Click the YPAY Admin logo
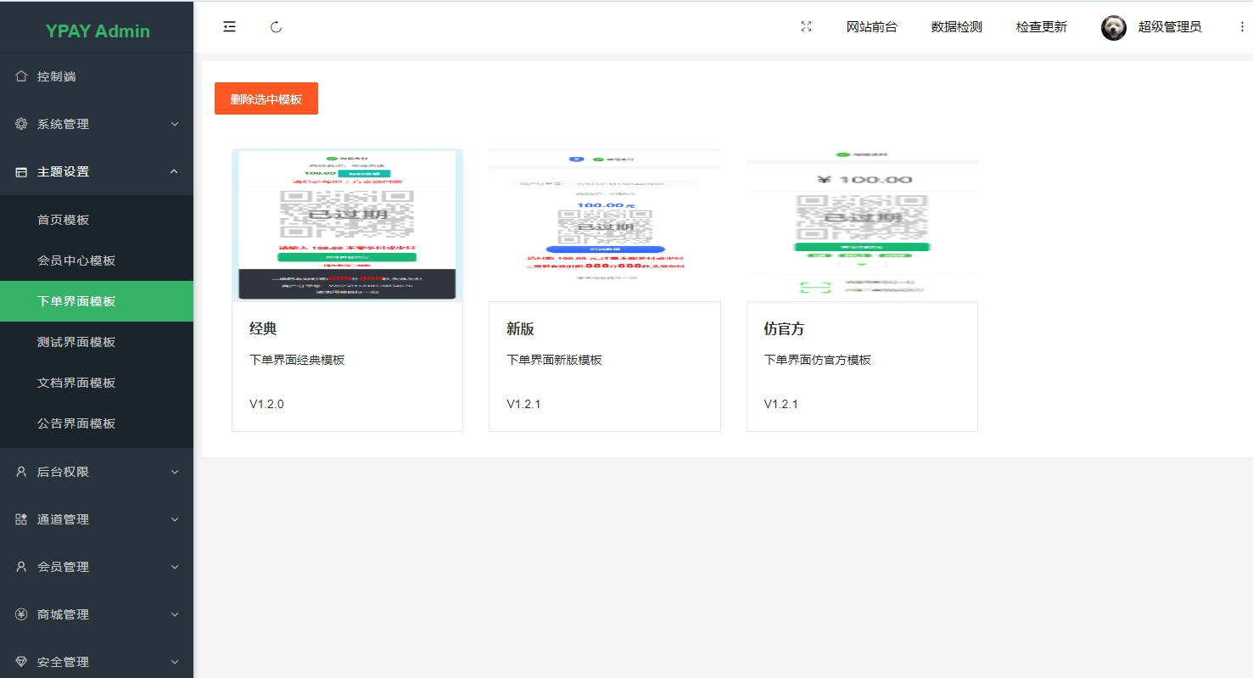This screenshot has height=678, width=1253. (x=98, y=31)
